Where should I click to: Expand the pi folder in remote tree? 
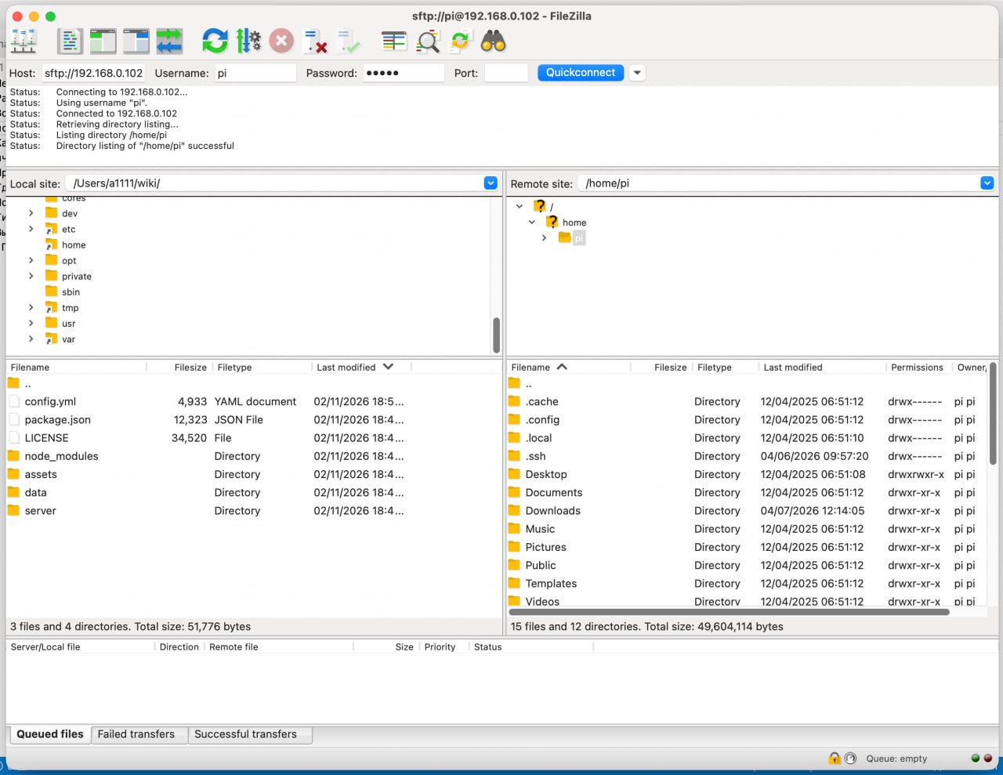click(544, 237)
